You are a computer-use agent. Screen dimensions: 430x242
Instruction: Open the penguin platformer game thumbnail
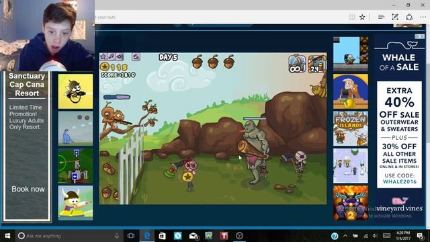[x=351, y=54]
